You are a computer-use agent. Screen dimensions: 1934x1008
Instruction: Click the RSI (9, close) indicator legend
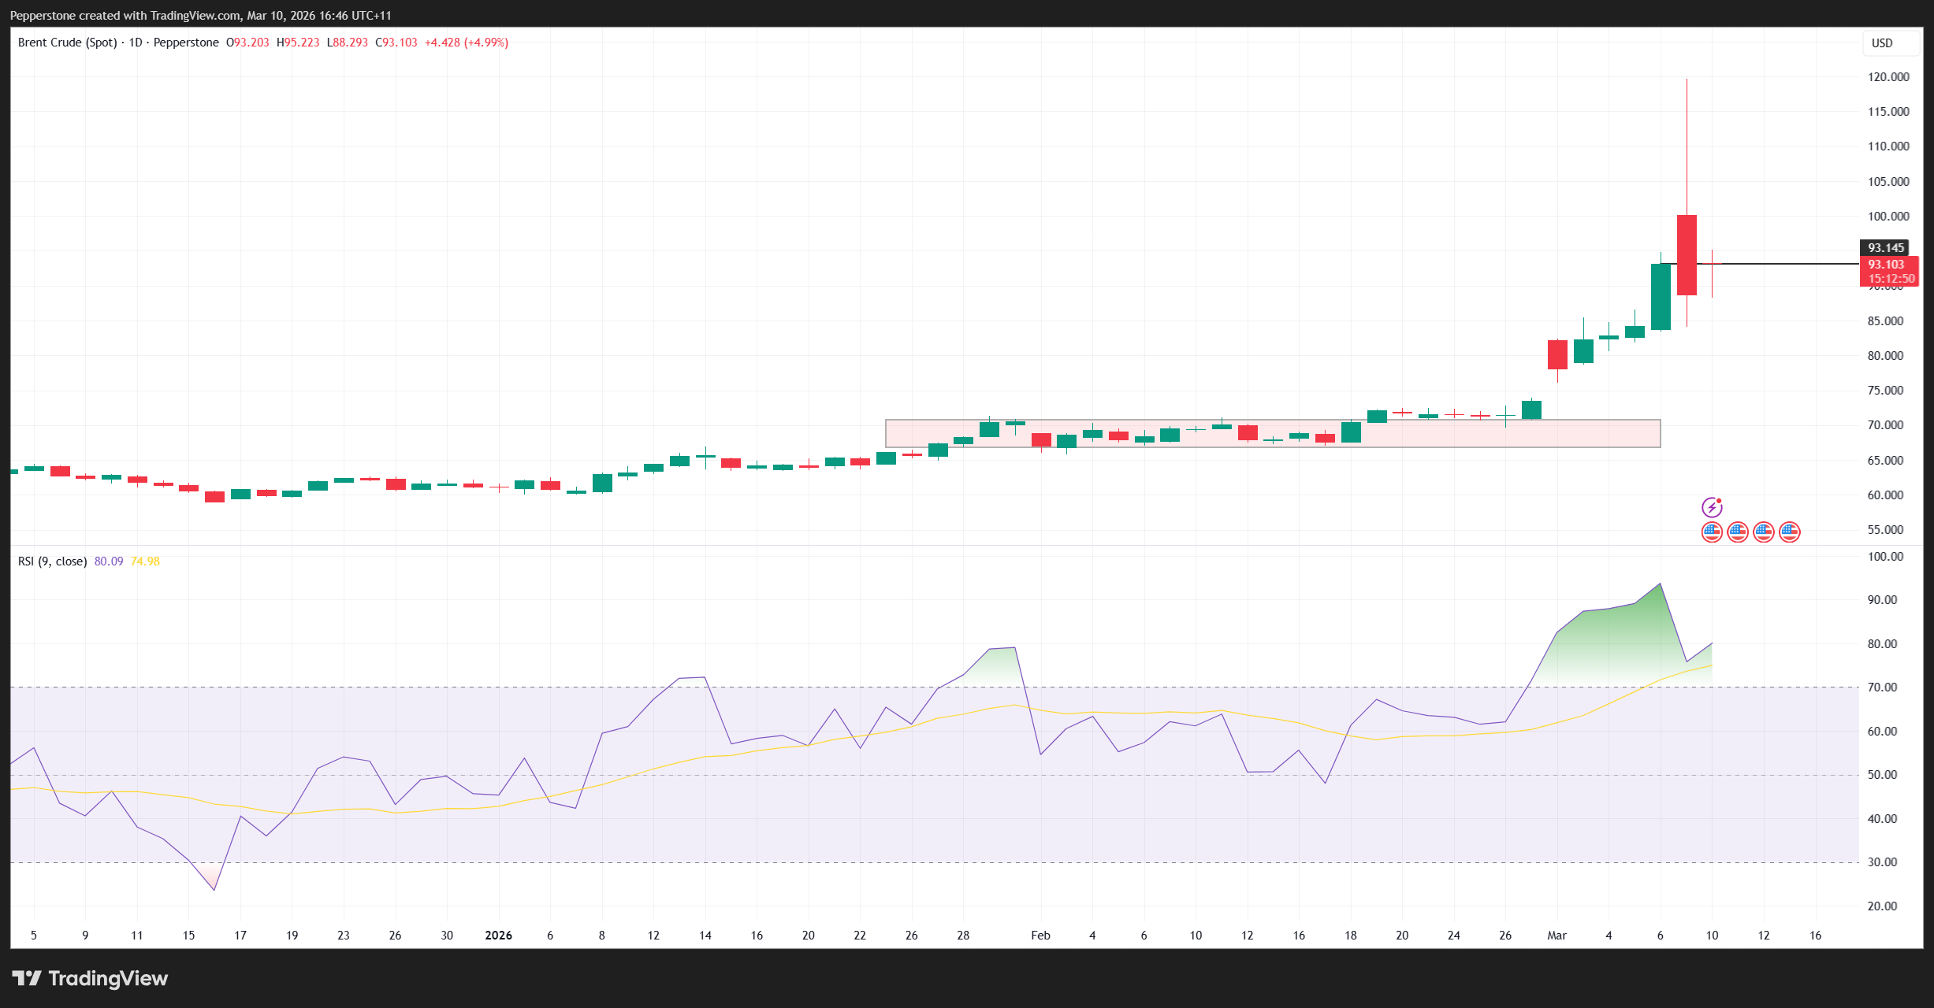pos(52,561)
